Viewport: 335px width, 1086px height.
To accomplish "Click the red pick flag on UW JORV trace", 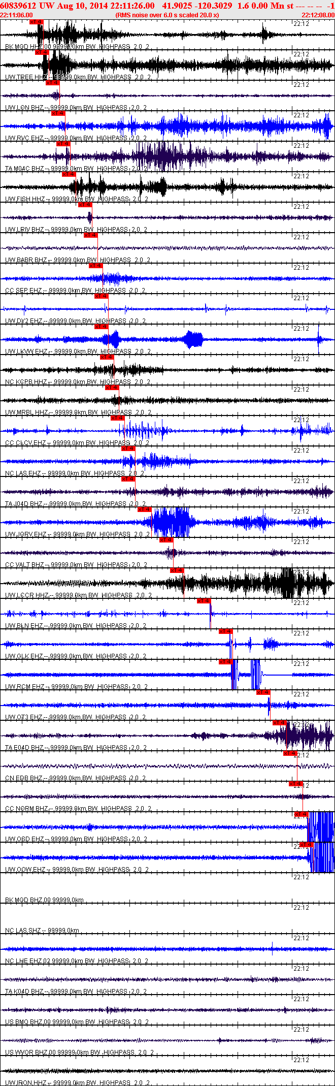I will (145, 509).
